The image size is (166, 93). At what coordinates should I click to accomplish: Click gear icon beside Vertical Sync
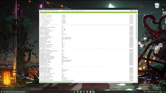41,43
